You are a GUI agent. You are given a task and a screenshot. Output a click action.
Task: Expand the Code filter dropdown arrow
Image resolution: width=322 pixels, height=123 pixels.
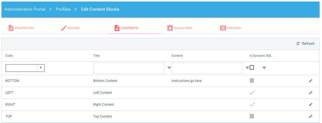coord(41,68)
